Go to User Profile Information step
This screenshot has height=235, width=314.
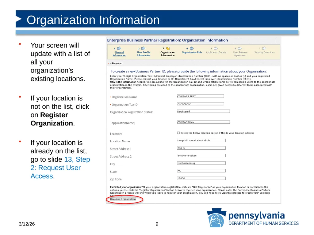(144, 54)
